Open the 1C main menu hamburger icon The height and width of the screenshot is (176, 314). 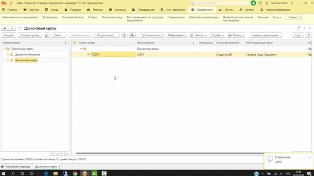[x=11, y=3]
